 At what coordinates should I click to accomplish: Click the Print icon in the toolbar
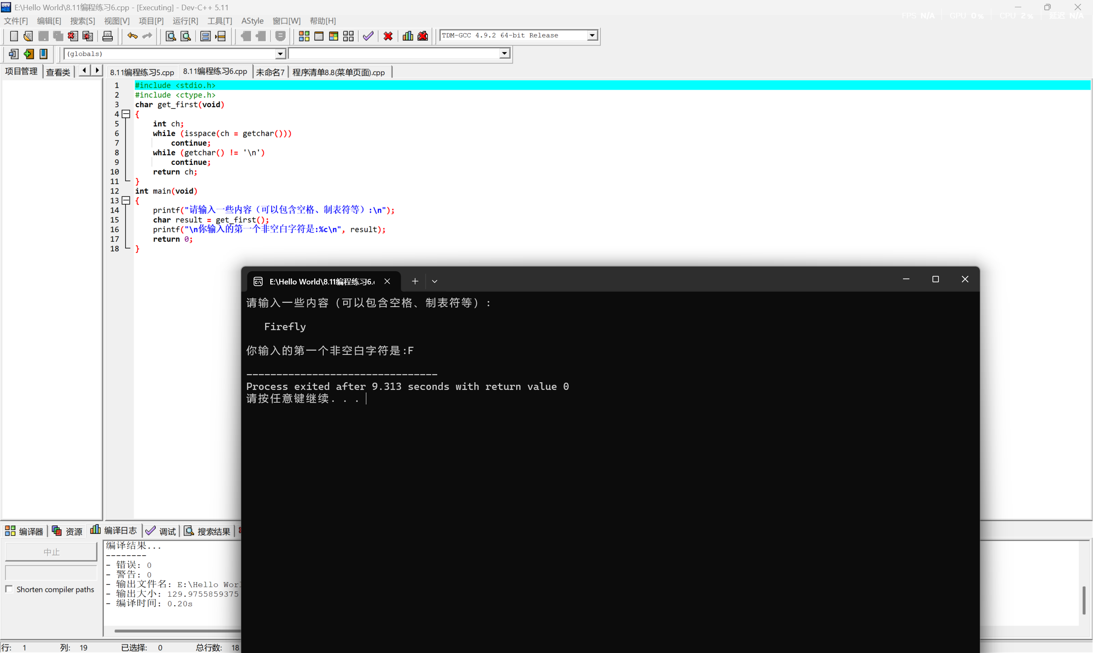tap(107, 36)
